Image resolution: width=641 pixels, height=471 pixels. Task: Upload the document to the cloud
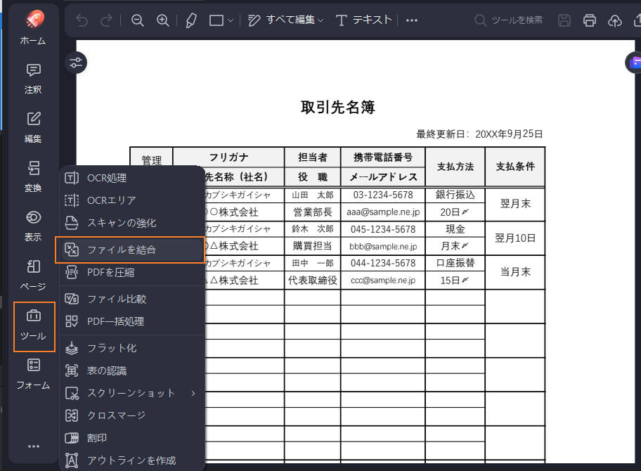click(x=615, y=20)
